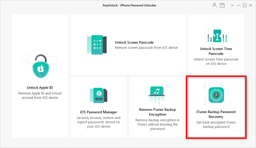Open iOS Password Manager title
Screen dimensions: 256x148
coord(98,112)
